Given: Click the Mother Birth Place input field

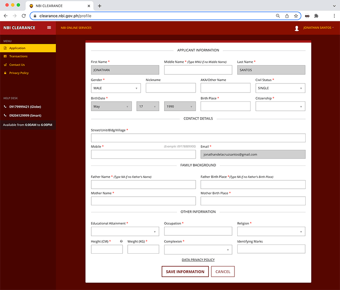Looking at the screenshot, I should click(253, 201).
